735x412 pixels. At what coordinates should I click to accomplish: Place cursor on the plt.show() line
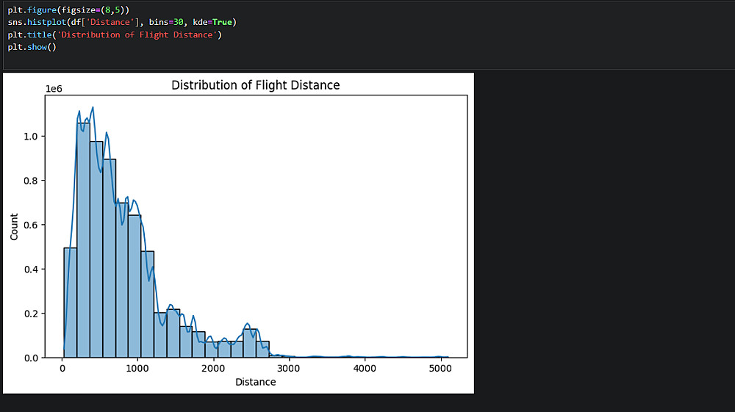32,47
